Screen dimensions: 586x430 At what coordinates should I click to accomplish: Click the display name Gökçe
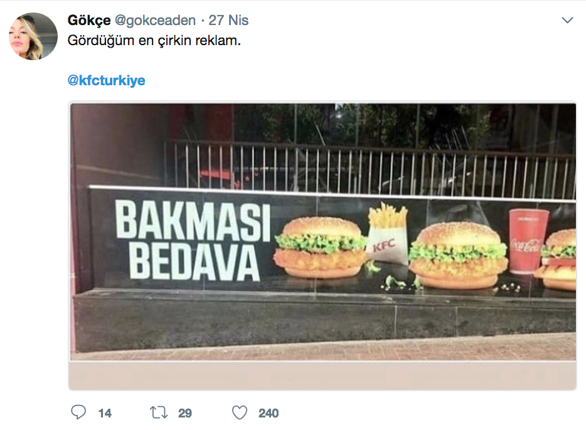tap(89, 20)
